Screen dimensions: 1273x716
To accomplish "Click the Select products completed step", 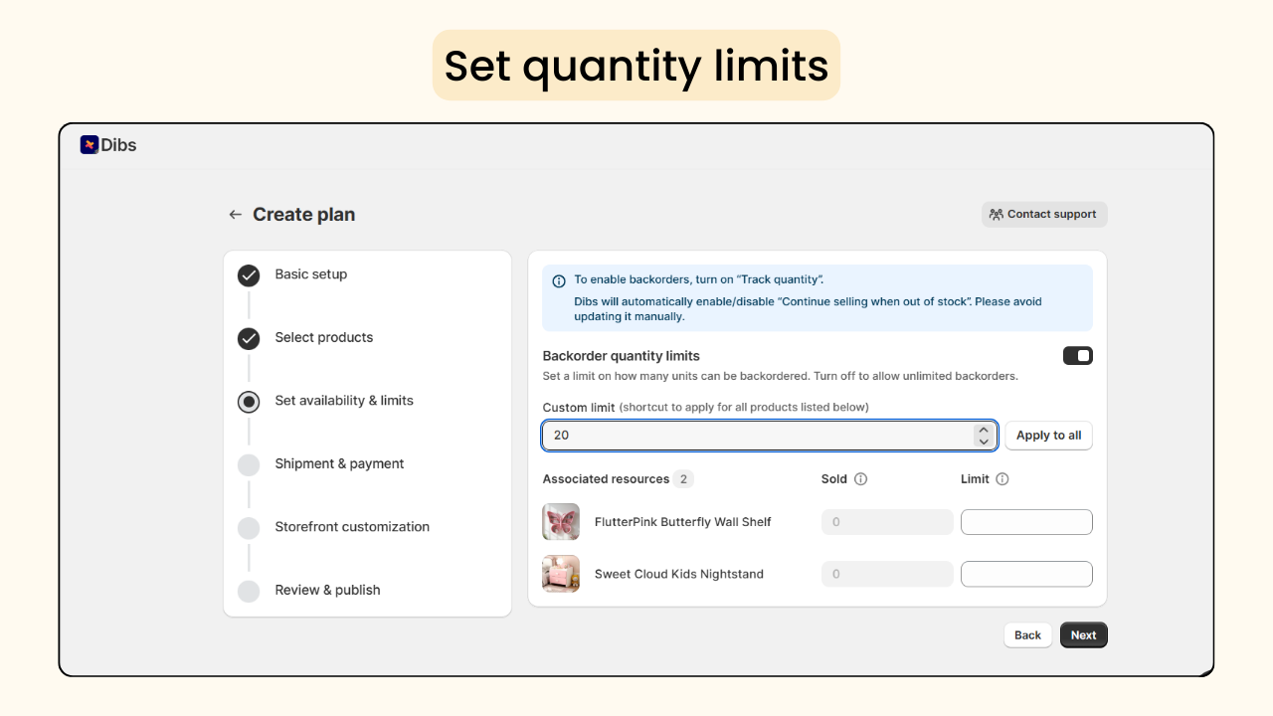I will point(249,338).
